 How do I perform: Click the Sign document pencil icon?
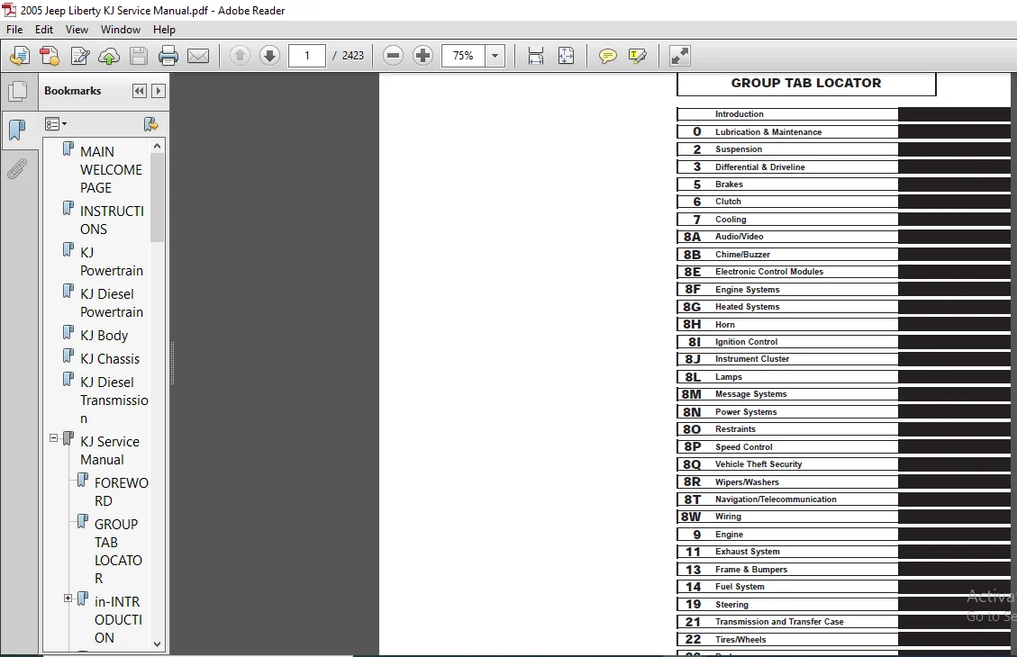pyautogui.click(x=79, y=56)
